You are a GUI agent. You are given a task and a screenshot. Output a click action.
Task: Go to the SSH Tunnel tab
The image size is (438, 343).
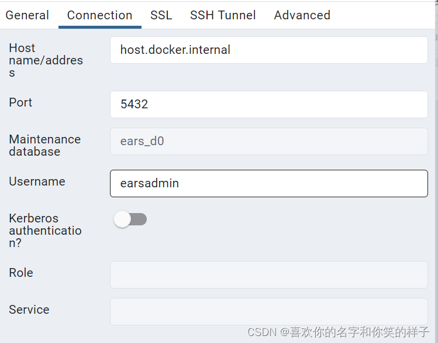coord(223,15)
